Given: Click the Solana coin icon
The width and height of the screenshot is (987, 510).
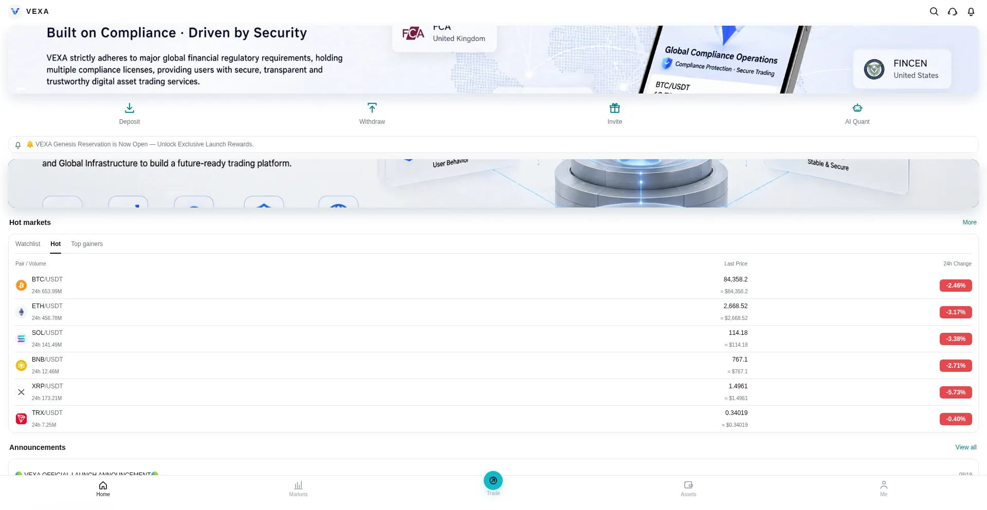Looking at the screenshot, I should (21, 338).
